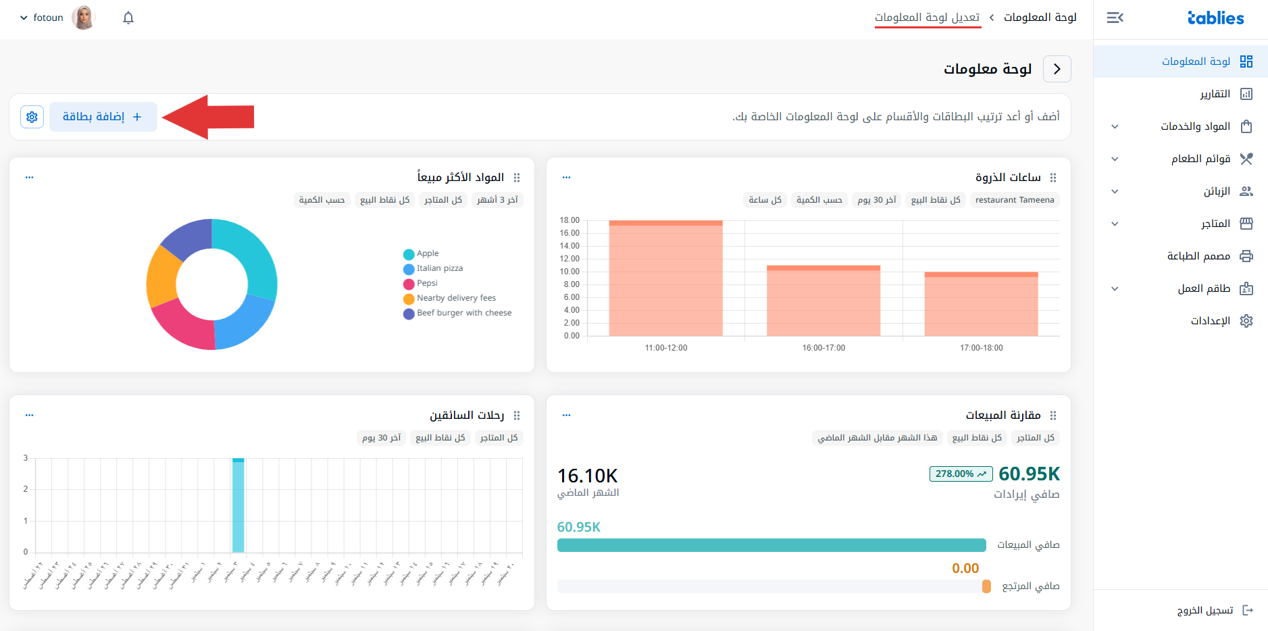Click the تعديل لوحة المعلومة breadcrumb link
Image resolution: width=1268 pixels, height=631 pixels.
point(927,18)
